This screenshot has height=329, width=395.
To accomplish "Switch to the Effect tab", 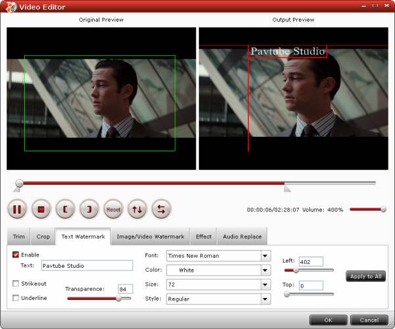I will click(x=203, y=236).
